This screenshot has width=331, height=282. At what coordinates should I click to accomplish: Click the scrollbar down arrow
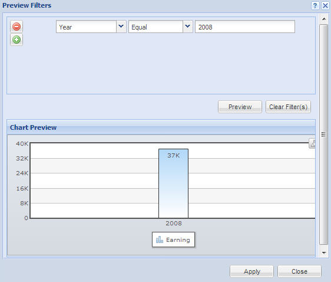324,253
